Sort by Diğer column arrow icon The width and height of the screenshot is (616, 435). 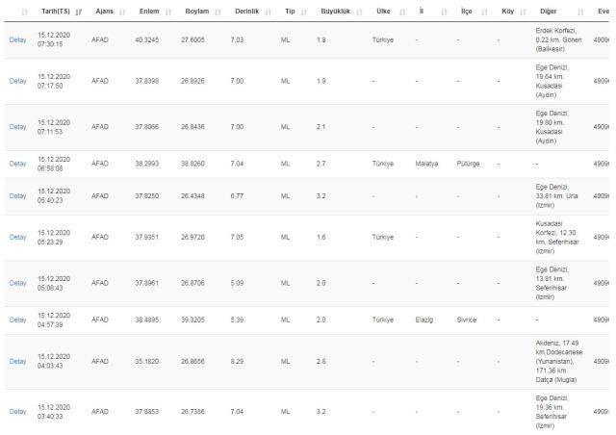click(x=580, y=12)
